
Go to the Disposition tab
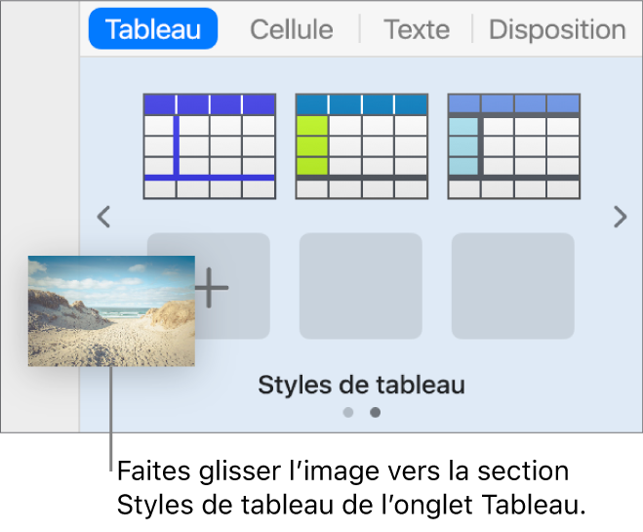point(556,29)
